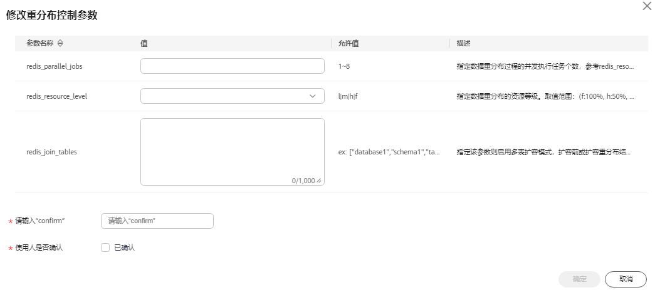Focus the 请输入"confirm" input box

(x=157, y=221)
